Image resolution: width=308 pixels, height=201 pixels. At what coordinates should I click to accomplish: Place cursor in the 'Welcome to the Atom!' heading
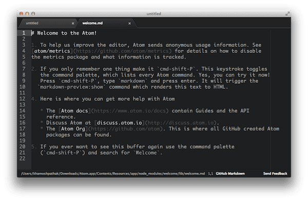tap(67, 33)
